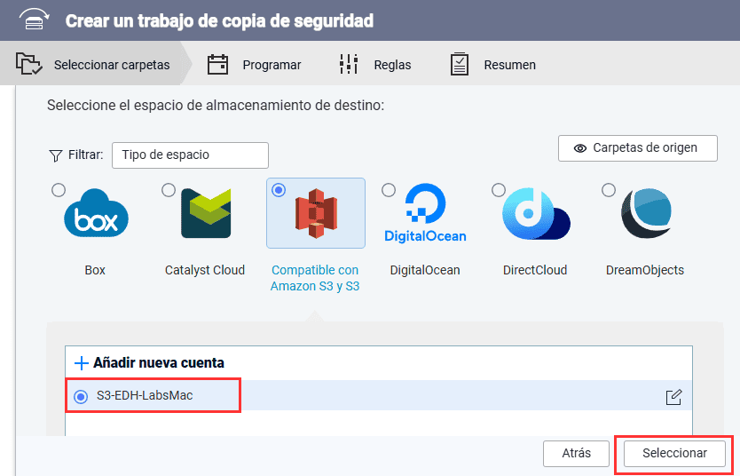This screenshot has width=740, height=476.
Task: Click the DigitalOcean logo icon
Action: coord(425,214)
